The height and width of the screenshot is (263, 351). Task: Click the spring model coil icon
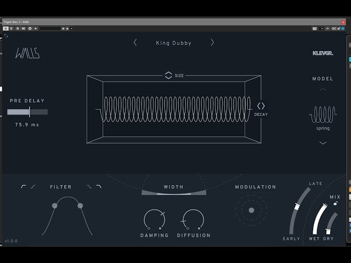click(x=322, y=115)
